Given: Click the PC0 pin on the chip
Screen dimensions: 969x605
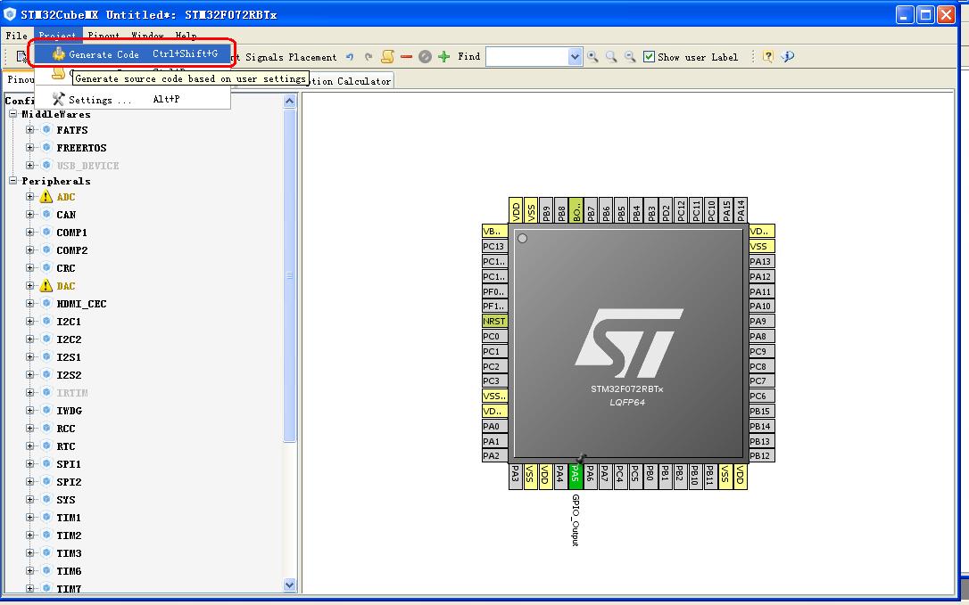Looking at the screenshot, I should (494, 337).
